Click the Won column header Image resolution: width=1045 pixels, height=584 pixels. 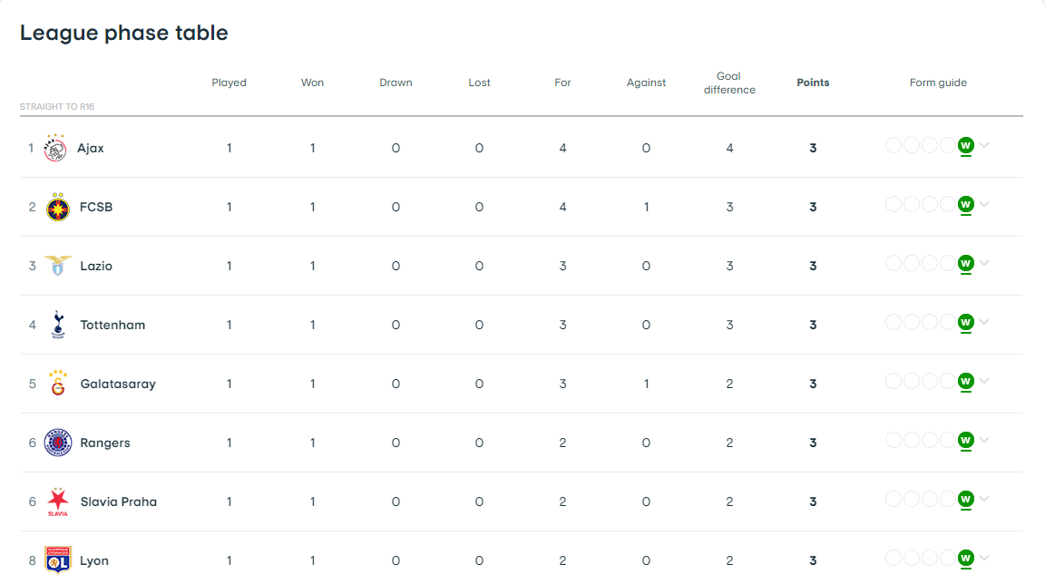(313, 83)
